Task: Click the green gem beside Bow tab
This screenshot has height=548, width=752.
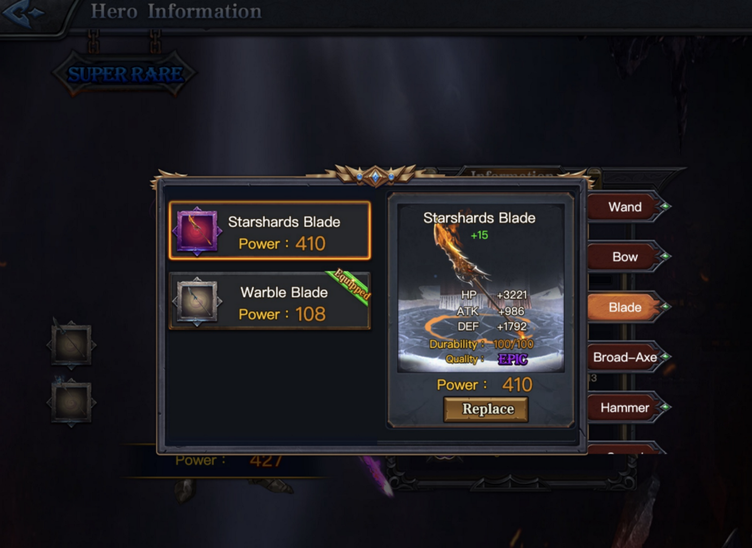Action: pos(665,257)
